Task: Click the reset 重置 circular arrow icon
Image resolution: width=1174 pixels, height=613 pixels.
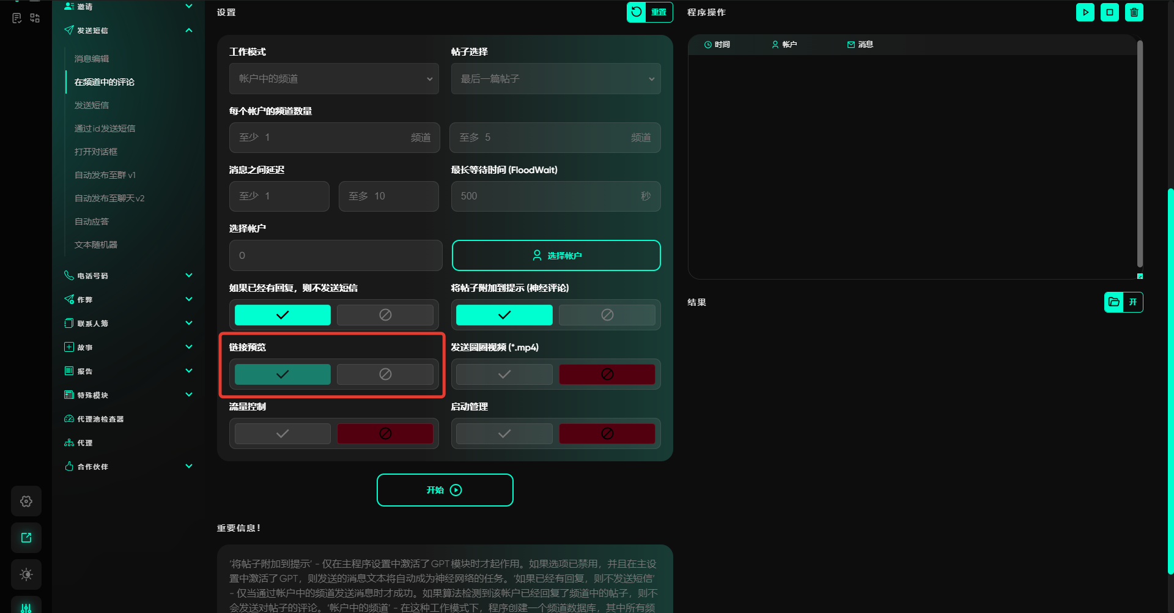Action: point(637,12)
